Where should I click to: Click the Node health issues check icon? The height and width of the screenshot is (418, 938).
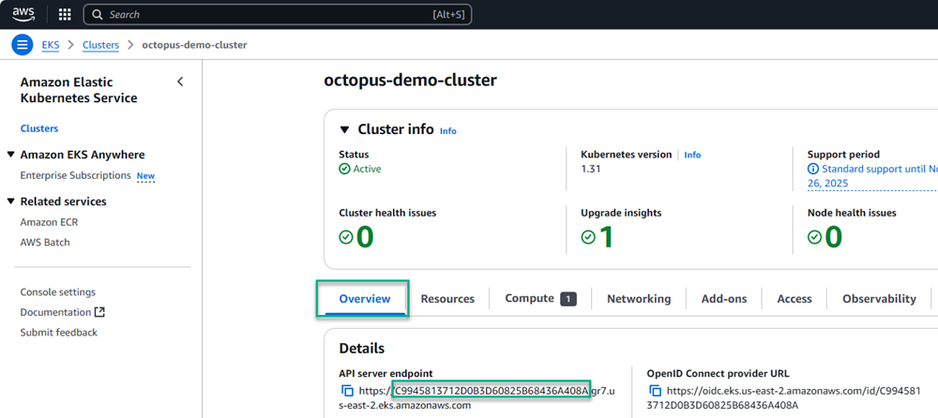click(x=814, y=237)
